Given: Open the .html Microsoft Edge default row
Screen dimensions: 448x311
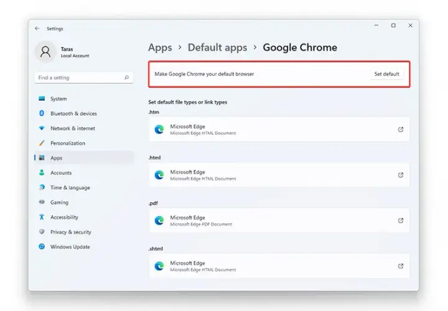Looking at the screenshot, I should [279, 175].
